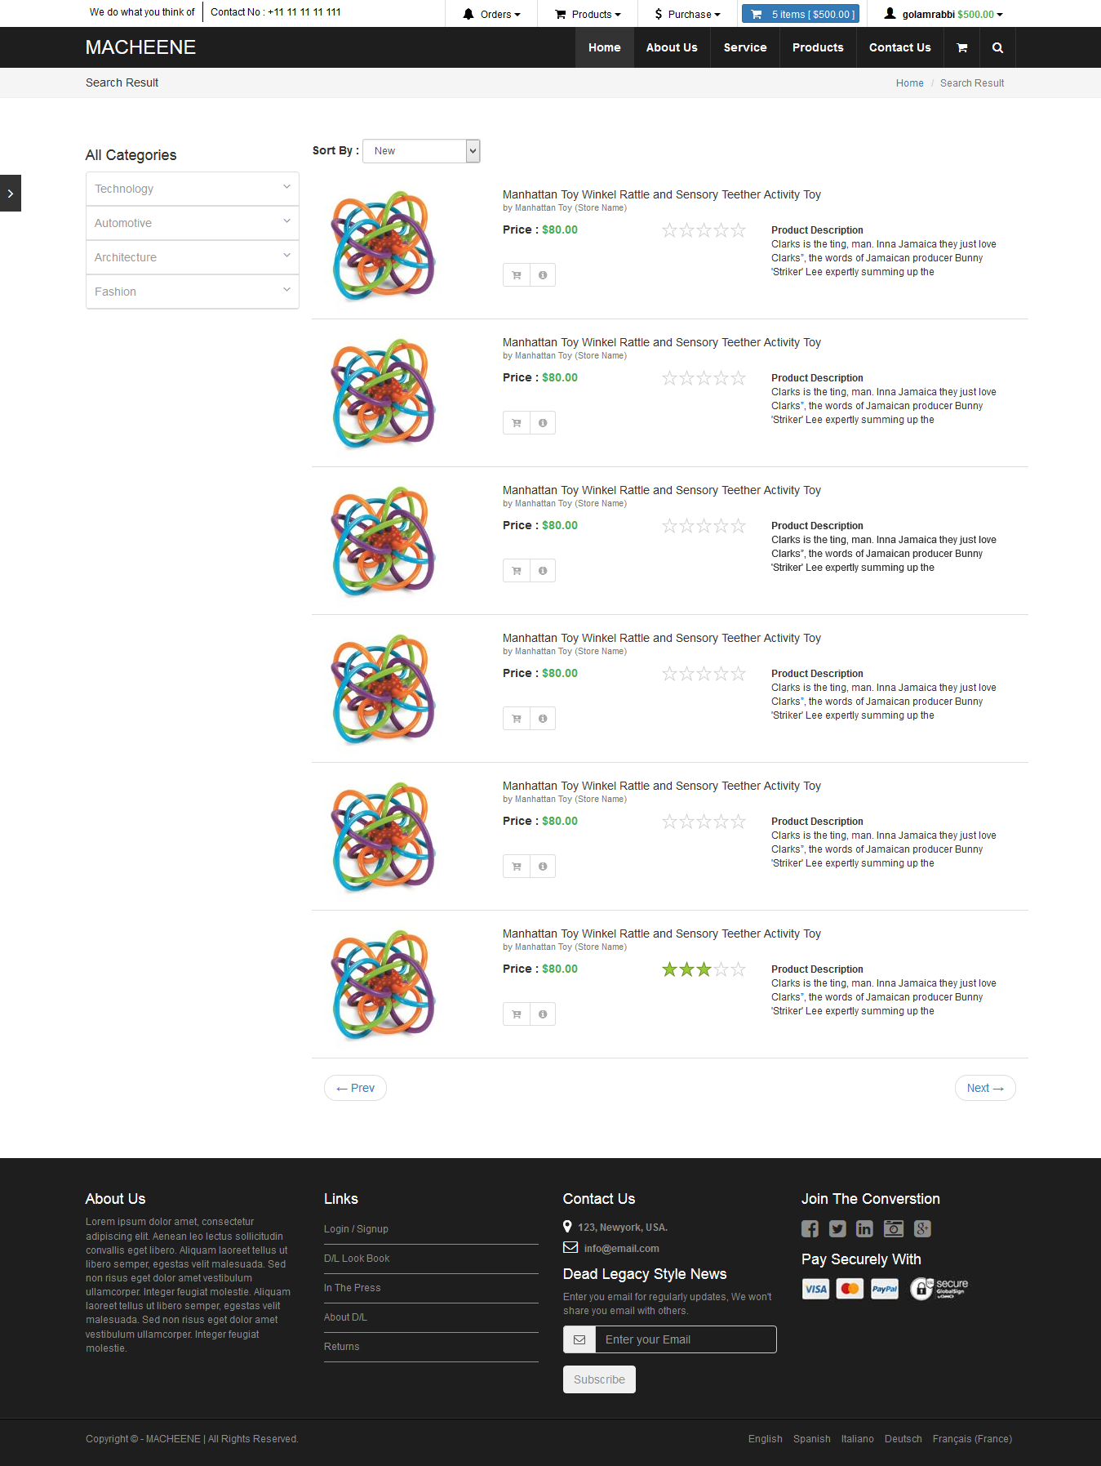The image size is (1101, 1466).
Task: Open the left side panel arrow
Action: coord(10,193)
